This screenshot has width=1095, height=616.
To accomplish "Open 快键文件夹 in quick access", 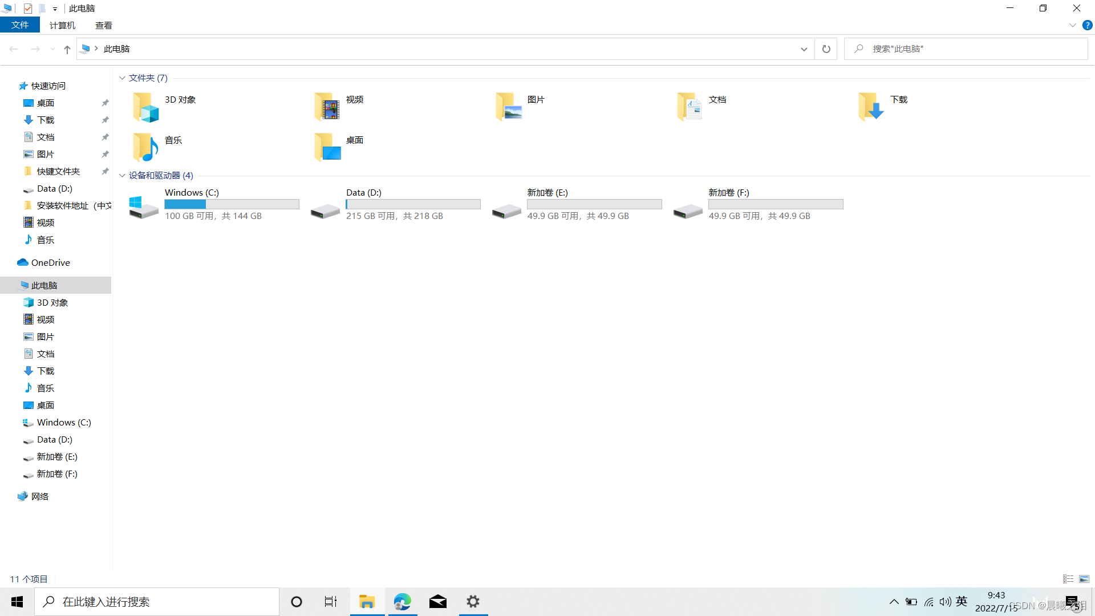I will point(58,172).
